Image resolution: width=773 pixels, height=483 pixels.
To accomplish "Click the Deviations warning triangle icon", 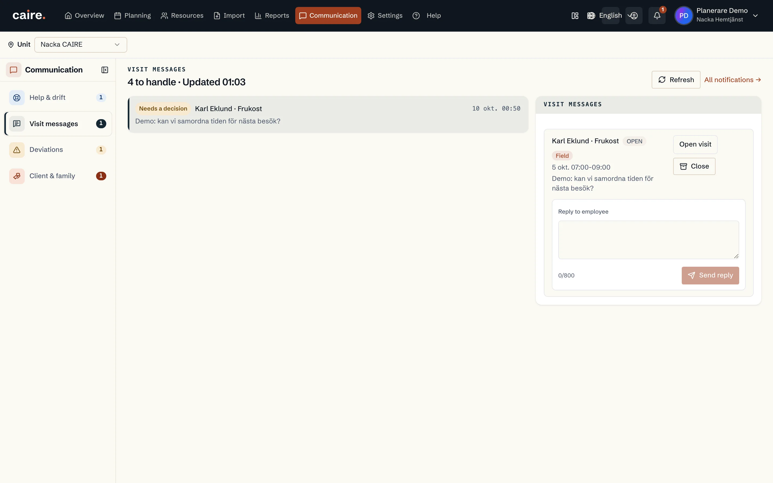I will (x=17, y=150).
